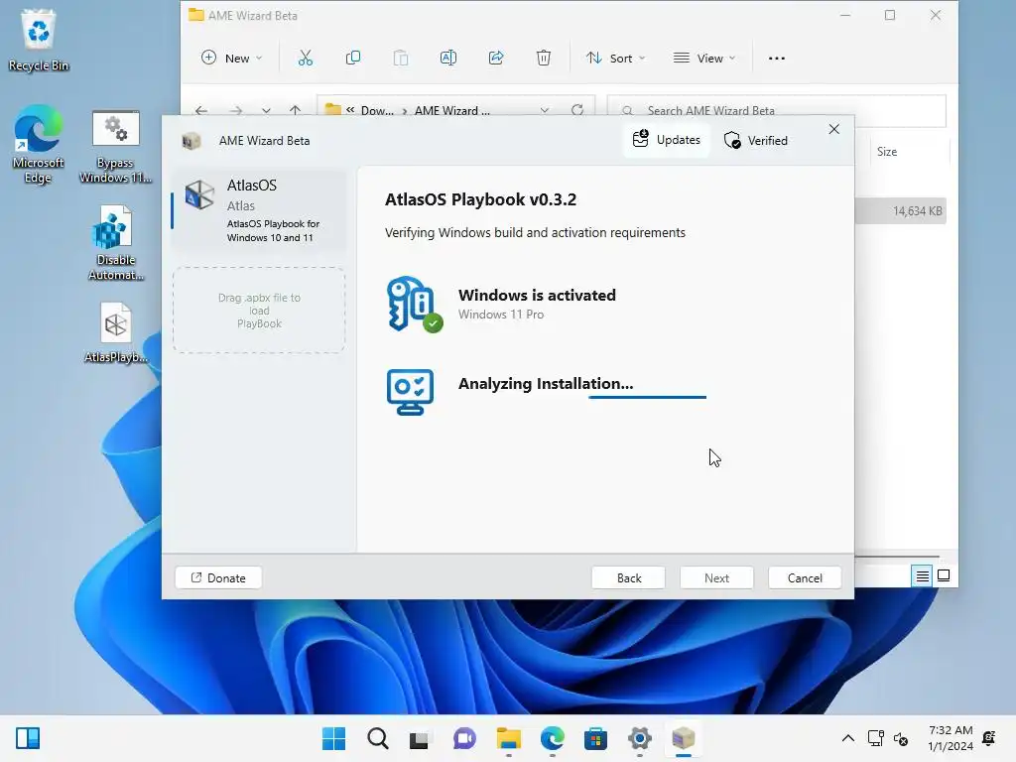Go up one folder level in Explorer
Viewport: 1016px width, 762px height.
296,110
